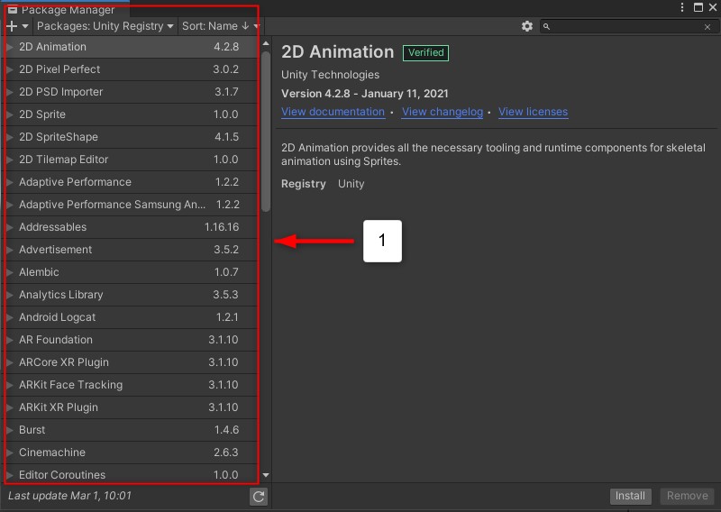Open the View documentation link
The width and height of the screenshot is (721, 512).
pyautogui.click(x=333, y=112)
